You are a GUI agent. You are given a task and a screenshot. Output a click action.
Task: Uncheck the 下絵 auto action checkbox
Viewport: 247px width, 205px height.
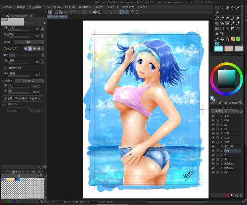point(213,116)
